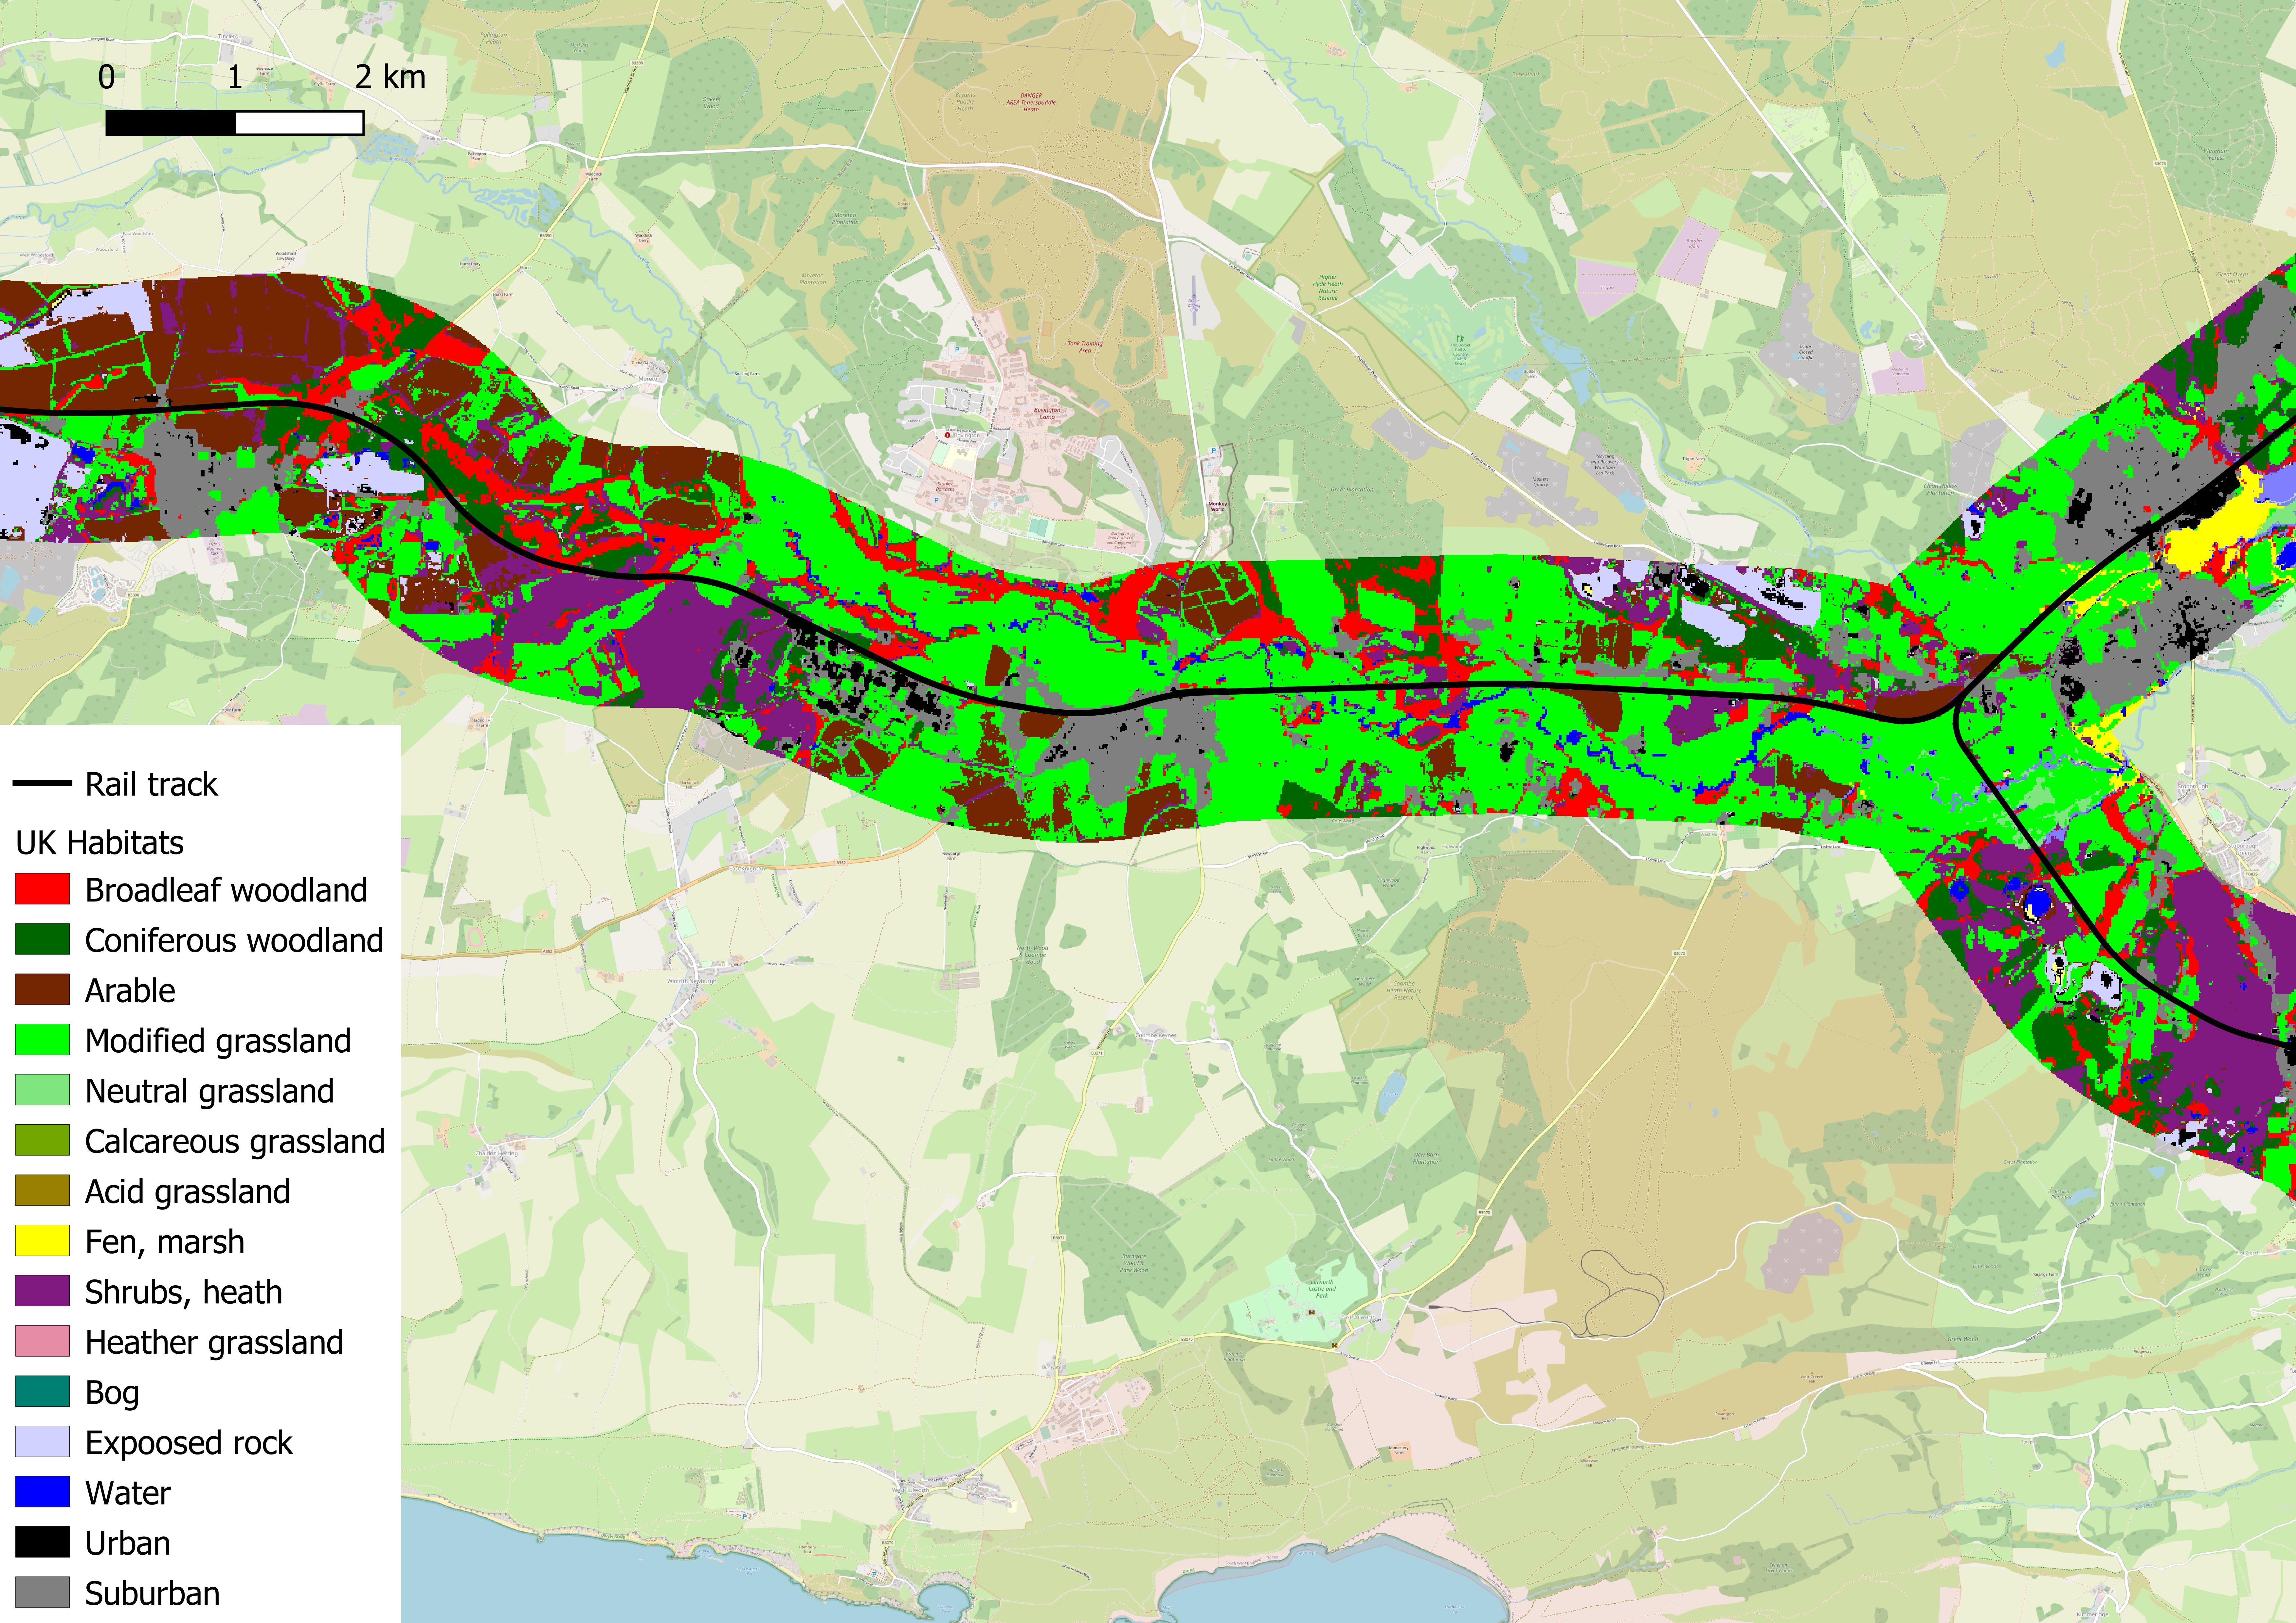
Task: Click the Fen, marsh yellow swatch
Action: pos(42,1241)
